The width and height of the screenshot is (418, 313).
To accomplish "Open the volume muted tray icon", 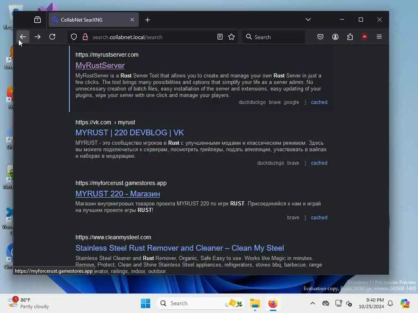I will (x=349, y=303).
